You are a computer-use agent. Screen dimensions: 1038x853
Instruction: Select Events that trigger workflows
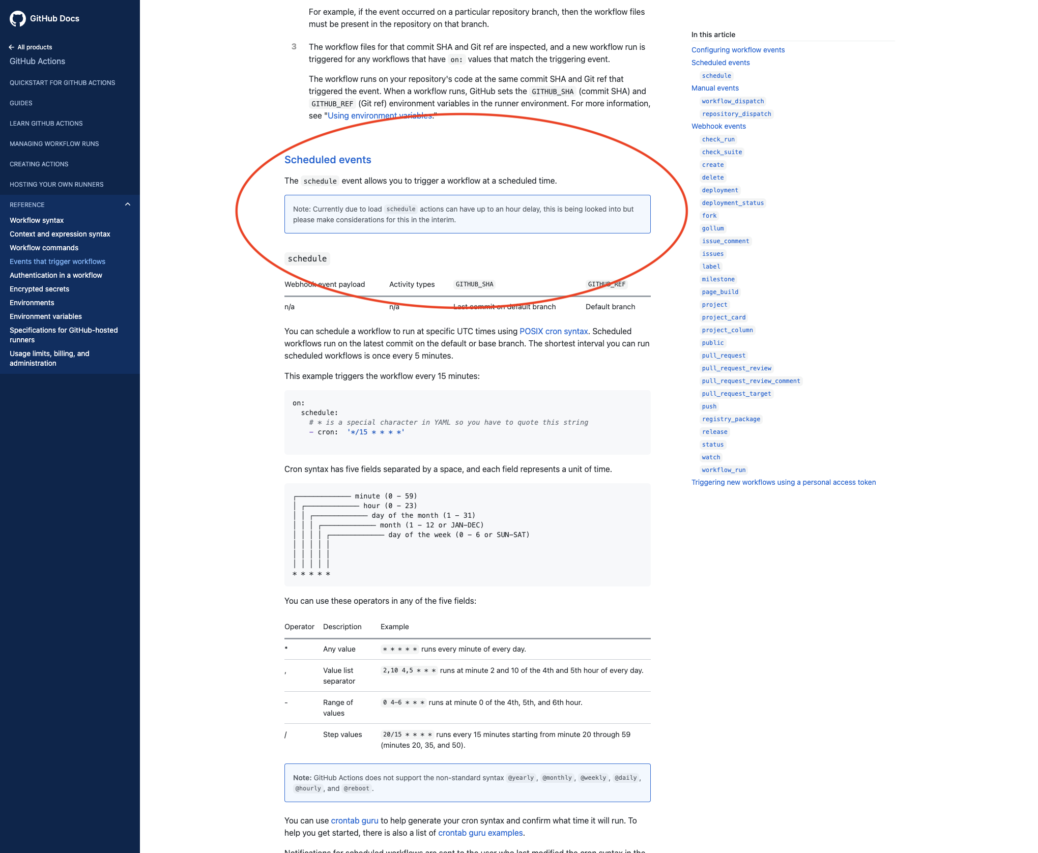57,261
